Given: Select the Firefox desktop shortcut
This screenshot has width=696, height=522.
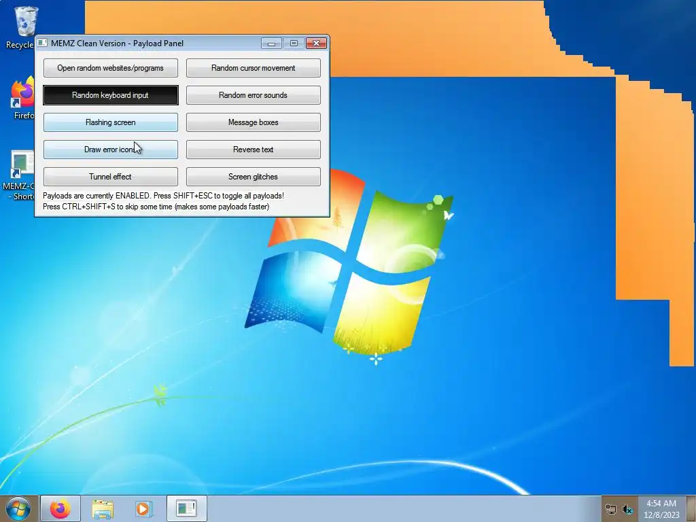Looking at the screenshot, I should point(22,99).
